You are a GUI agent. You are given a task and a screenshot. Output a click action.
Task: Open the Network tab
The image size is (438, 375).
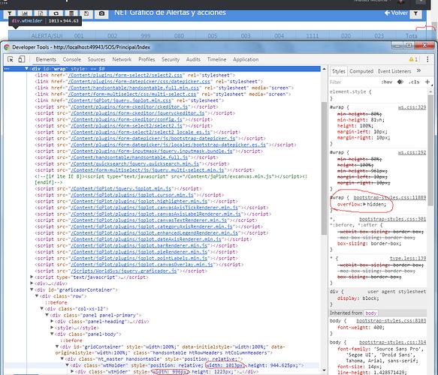pyautogui.click(x=122, y=59)
